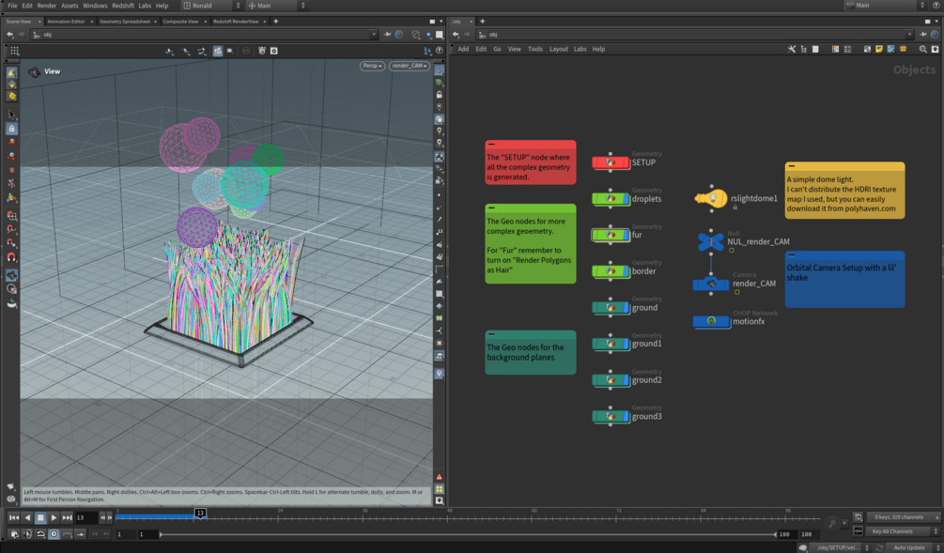
Task: Switch to the Geometry Spreadsheet tab
Action: (x=125, y=22)
